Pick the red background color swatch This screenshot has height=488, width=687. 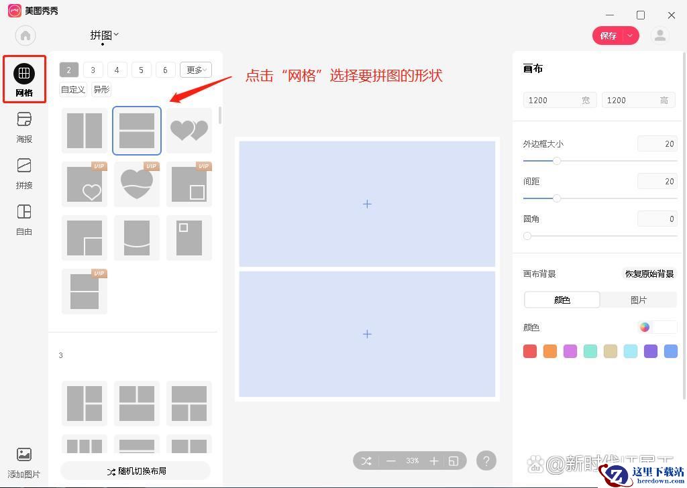(x=530, y=351)
